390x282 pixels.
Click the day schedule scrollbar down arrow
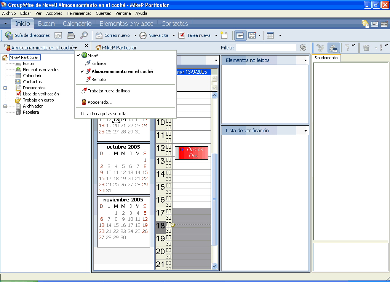[214, 266]
